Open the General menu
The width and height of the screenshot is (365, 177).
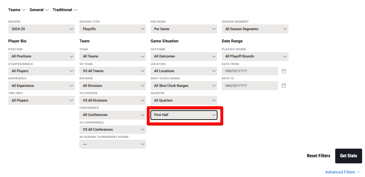point(39,10)
